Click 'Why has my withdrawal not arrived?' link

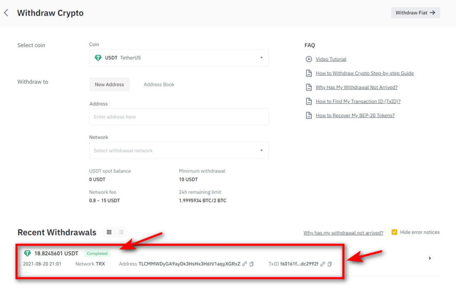click(x=343, y=233)
